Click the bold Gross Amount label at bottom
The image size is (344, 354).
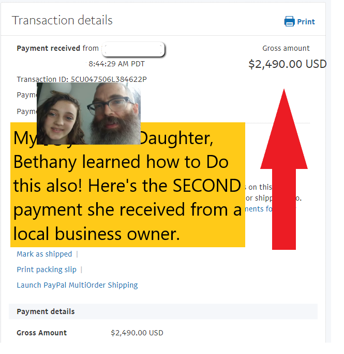click(x=42, y=333)
